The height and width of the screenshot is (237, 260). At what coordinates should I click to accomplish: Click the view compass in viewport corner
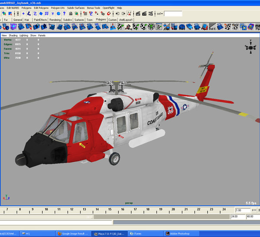pos(250,47)
